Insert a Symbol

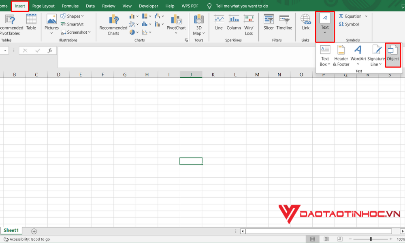348,24
